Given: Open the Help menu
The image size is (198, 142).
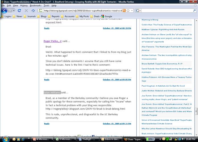Looking at the screenshot, I should pyautogui.click(x=54, y=6).
